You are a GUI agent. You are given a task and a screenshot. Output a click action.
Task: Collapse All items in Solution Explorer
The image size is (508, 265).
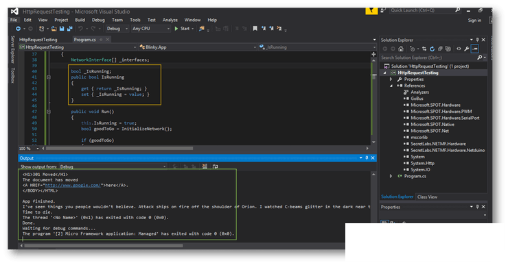[x=440, y=49]
